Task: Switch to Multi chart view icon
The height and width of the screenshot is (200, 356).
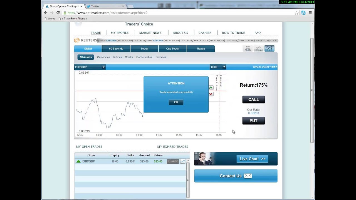Action: (x=248, y=48)
